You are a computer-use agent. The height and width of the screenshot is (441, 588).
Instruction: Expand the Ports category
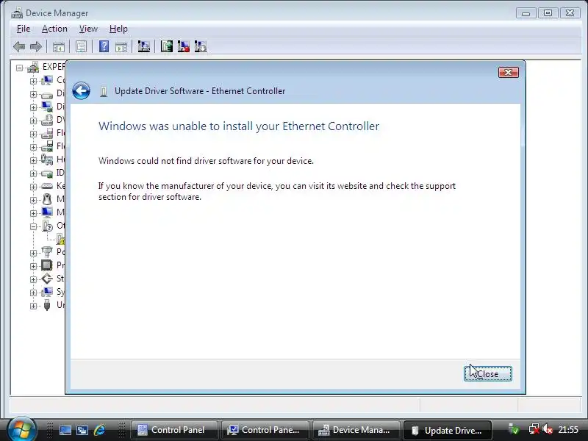click(x=33, y=253)
